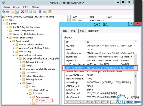
Task: Select the keywords attribute row
Action: [x=100, y=46]
